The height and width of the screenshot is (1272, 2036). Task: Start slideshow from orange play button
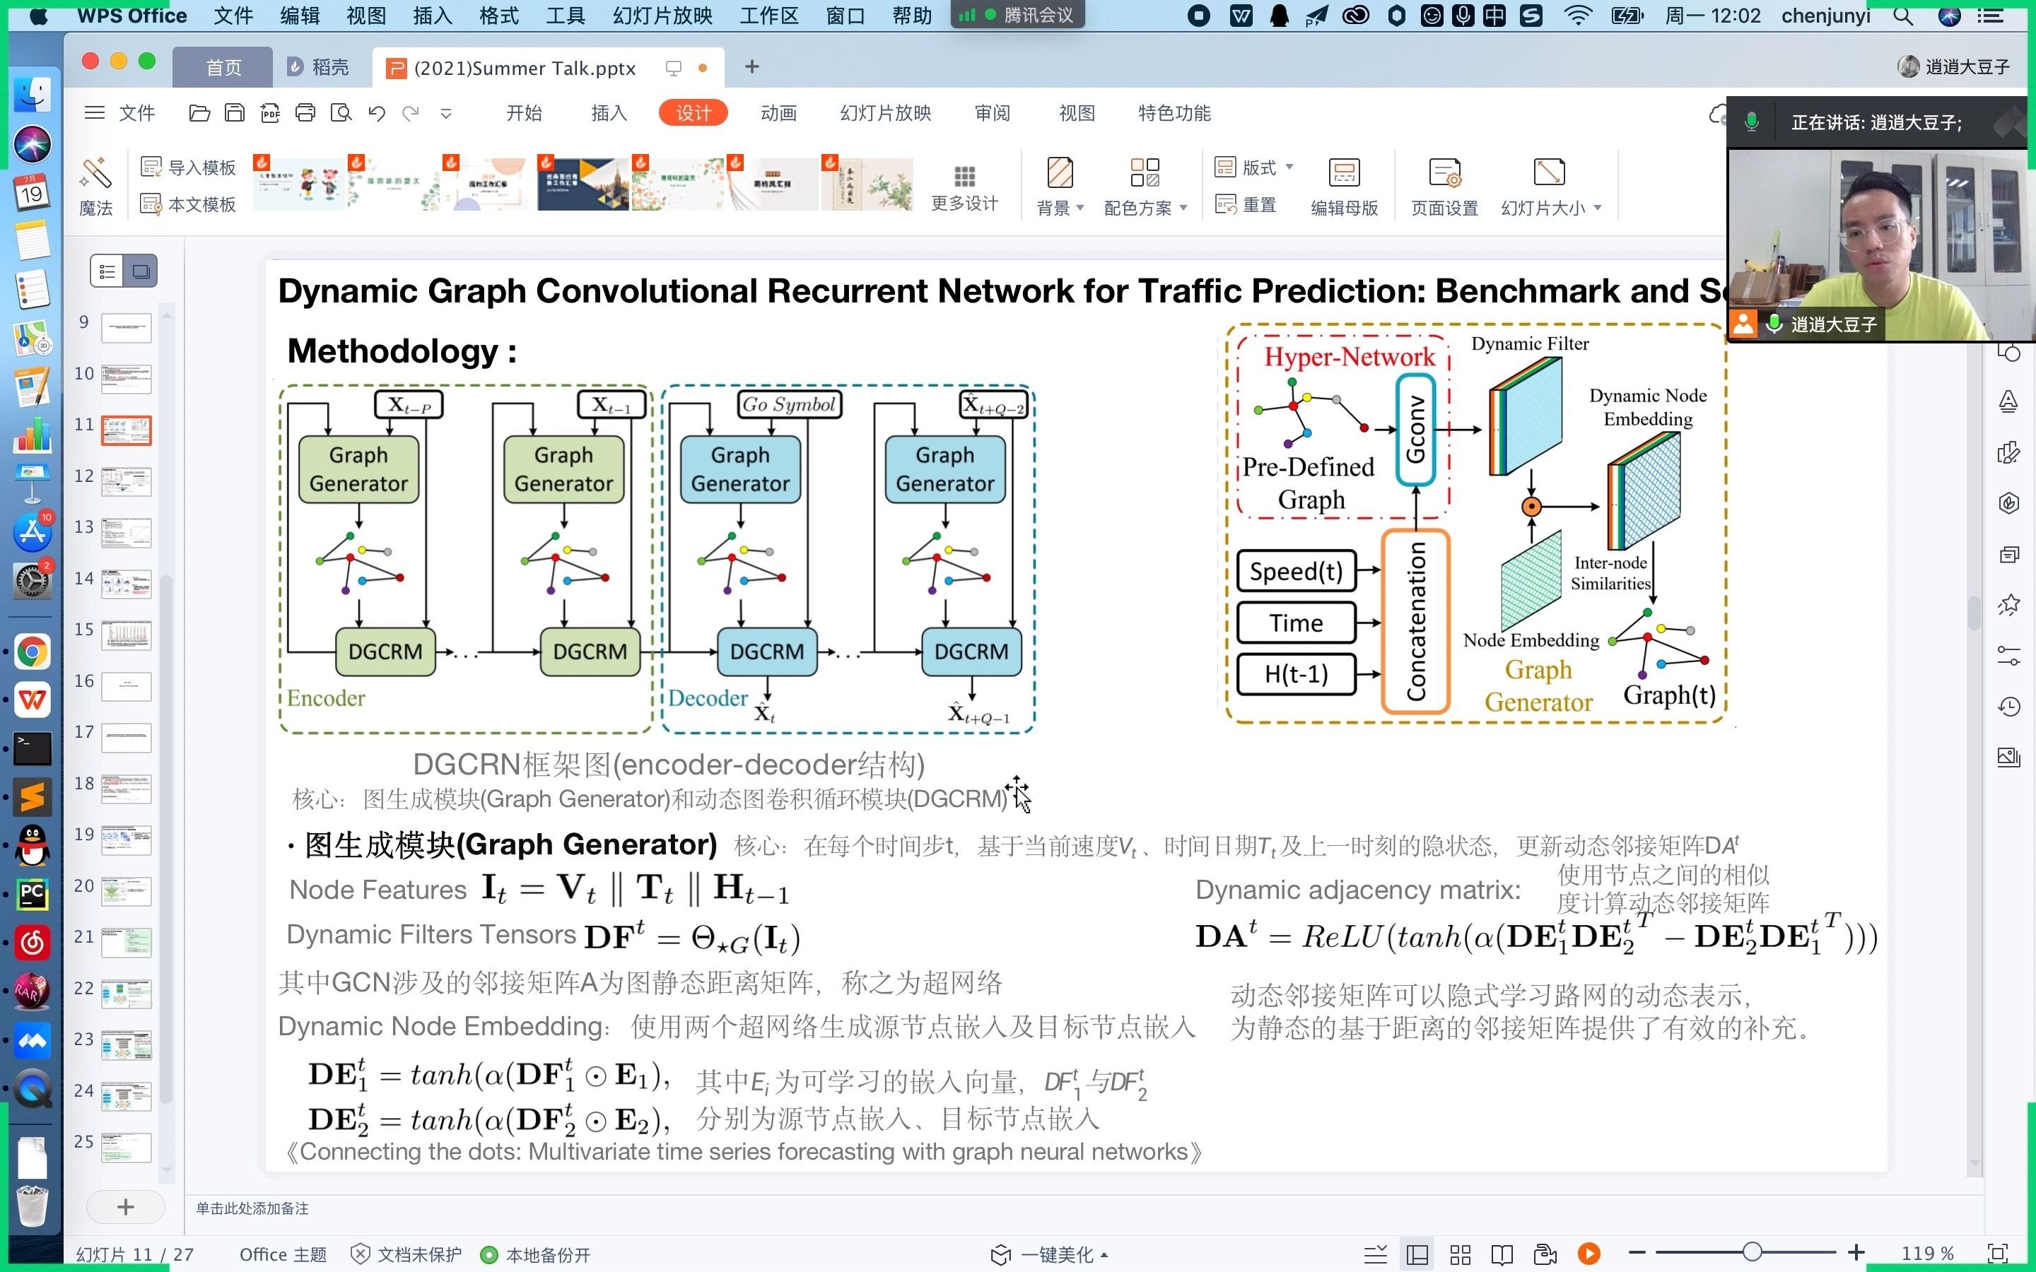pyautogui.click(x=1589, y=1254)
